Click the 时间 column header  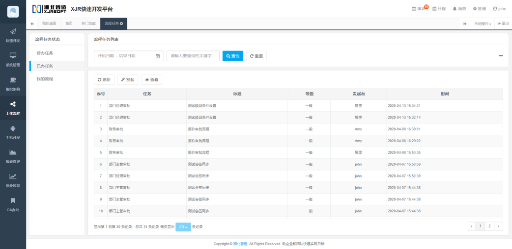click(x=445, y=94)
